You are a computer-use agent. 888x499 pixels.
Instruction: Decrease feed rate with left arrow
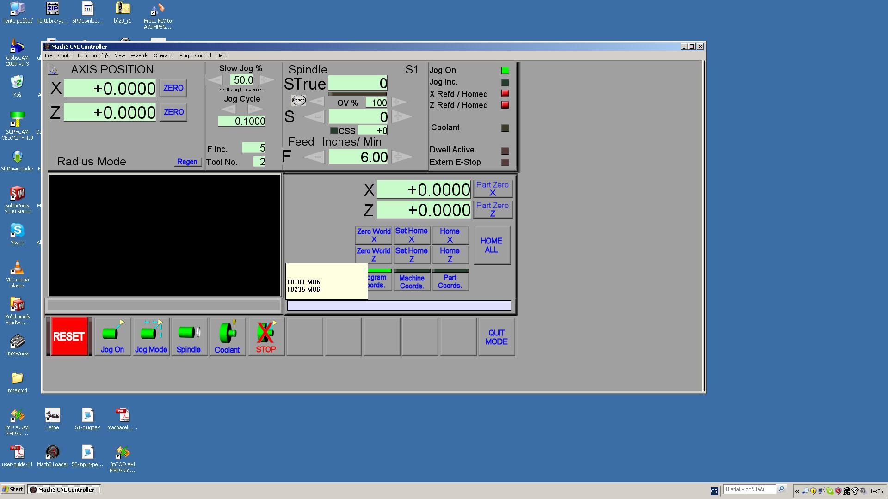(x=316, y=157)
